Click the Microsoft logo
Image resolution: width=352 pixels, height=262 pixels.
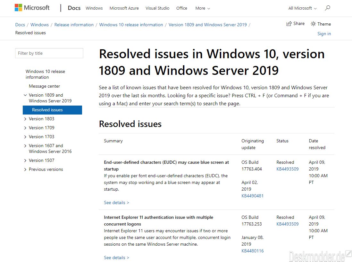coord(32,8)
